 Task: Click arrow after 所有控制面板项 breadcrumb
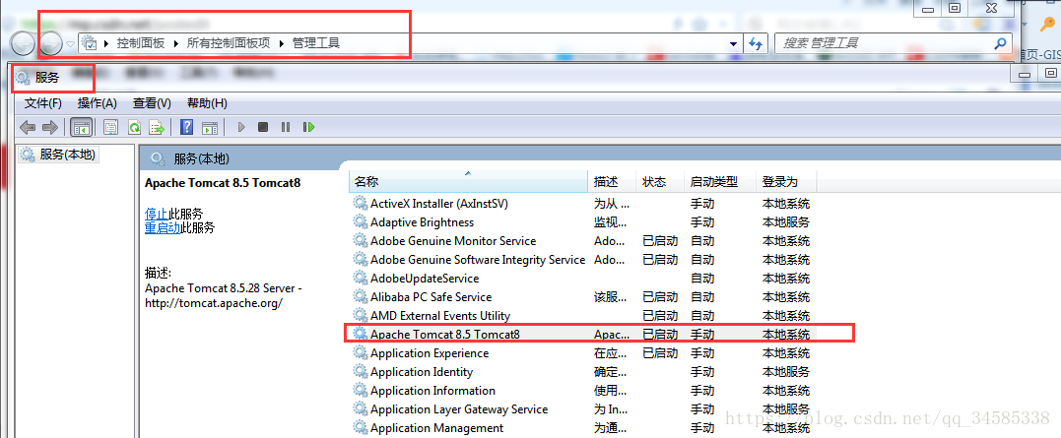pyautogui.click(x=282, y=44)
